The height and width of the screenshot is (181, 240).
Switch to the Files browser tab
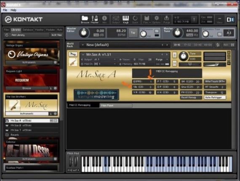pyautogui.click(x=7, y=30)
